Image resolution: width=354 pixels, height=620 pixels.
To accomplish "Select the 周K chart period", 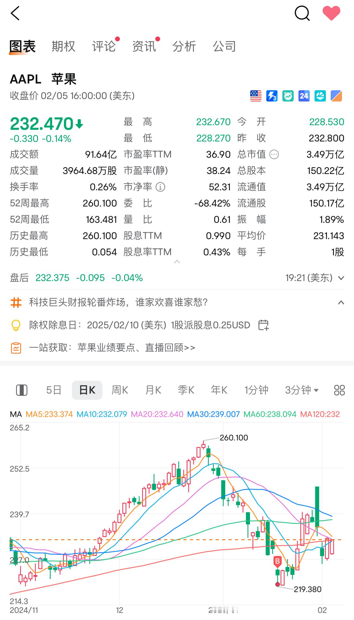I will tap(120, 390).
